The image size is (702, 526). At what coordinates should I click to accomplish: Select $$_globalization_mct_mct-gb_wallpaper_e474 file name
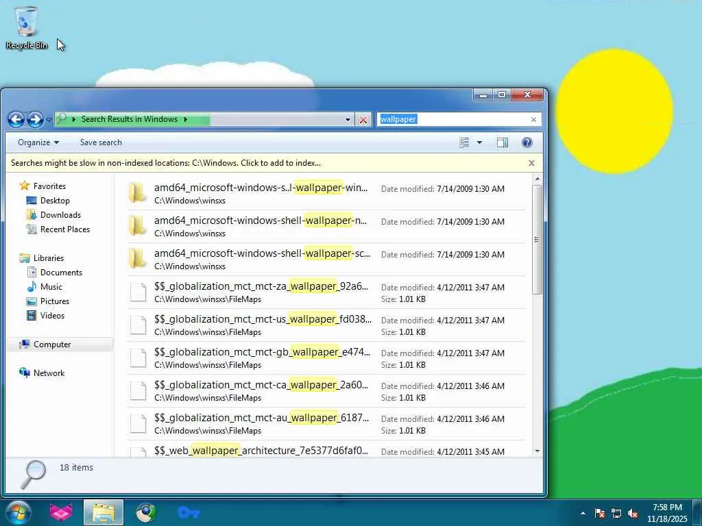(x=263, y=352)
